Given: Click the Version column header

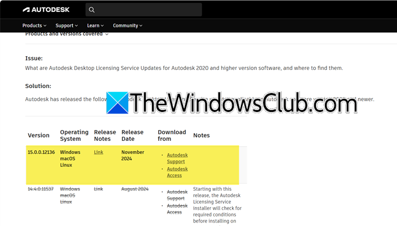Looking at the screenshot, I should (x=39, y=135).
